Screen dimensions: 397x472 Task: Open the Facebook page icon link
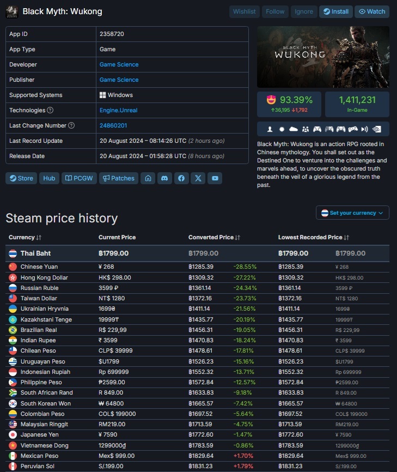click(181, 178)
